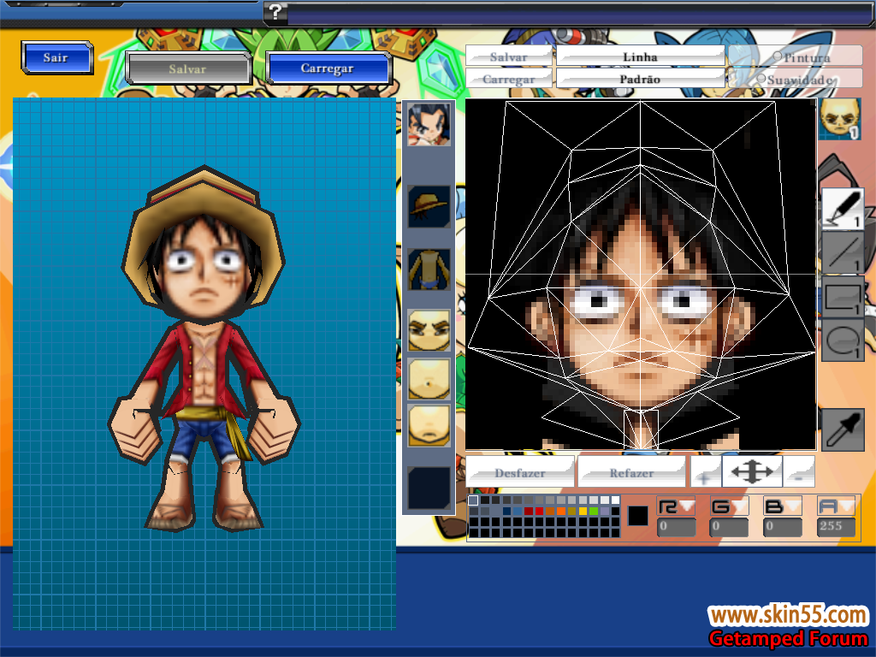Click the gray Salvar button beside Sair
This screenshot has width=876, height=657.
pos(188,68)
